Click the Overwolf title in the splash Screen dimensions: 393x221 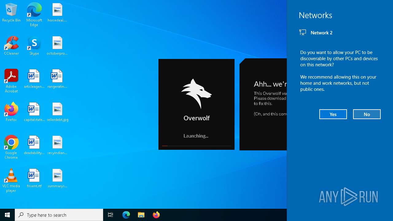click(196, 118)
